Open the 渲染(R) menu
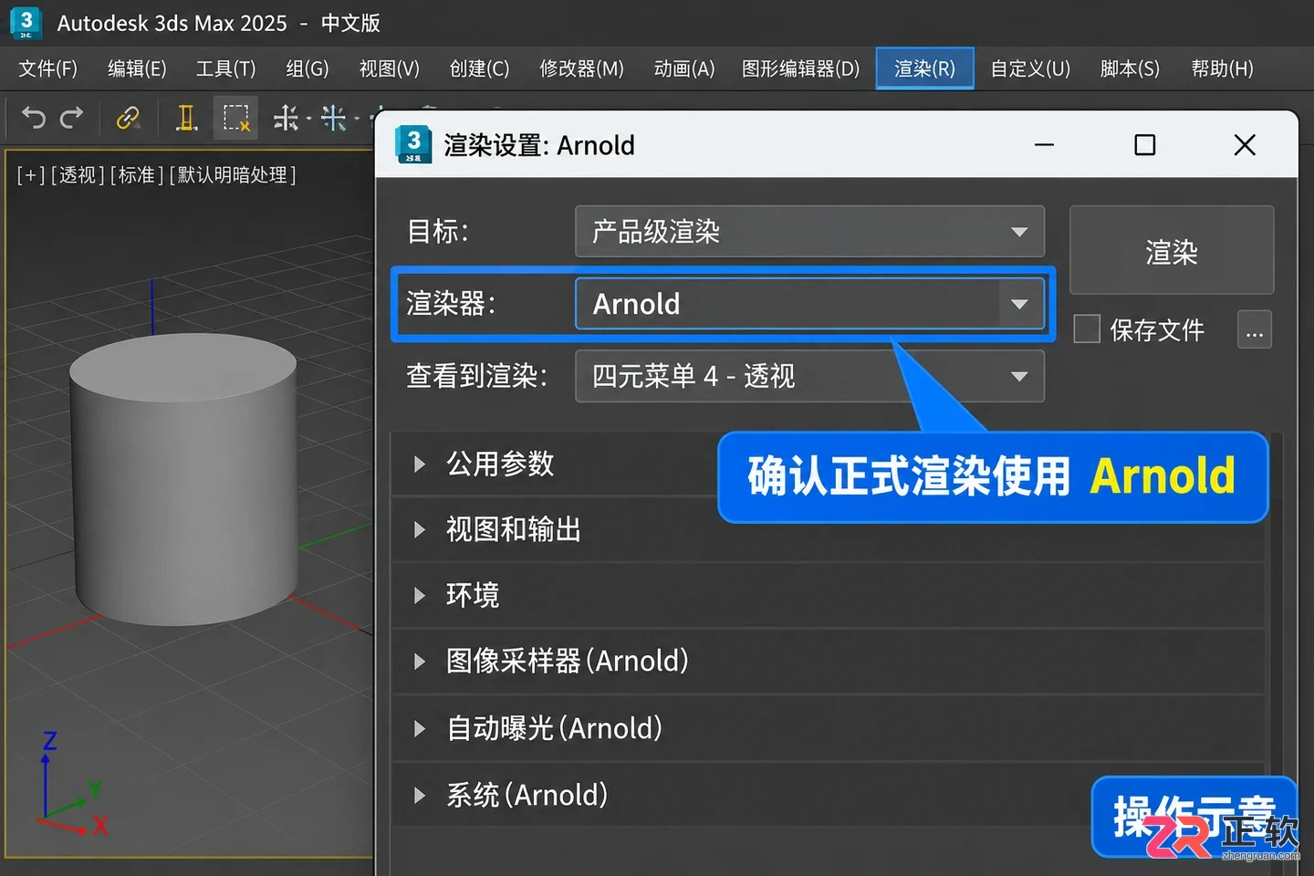 (924, 68)
